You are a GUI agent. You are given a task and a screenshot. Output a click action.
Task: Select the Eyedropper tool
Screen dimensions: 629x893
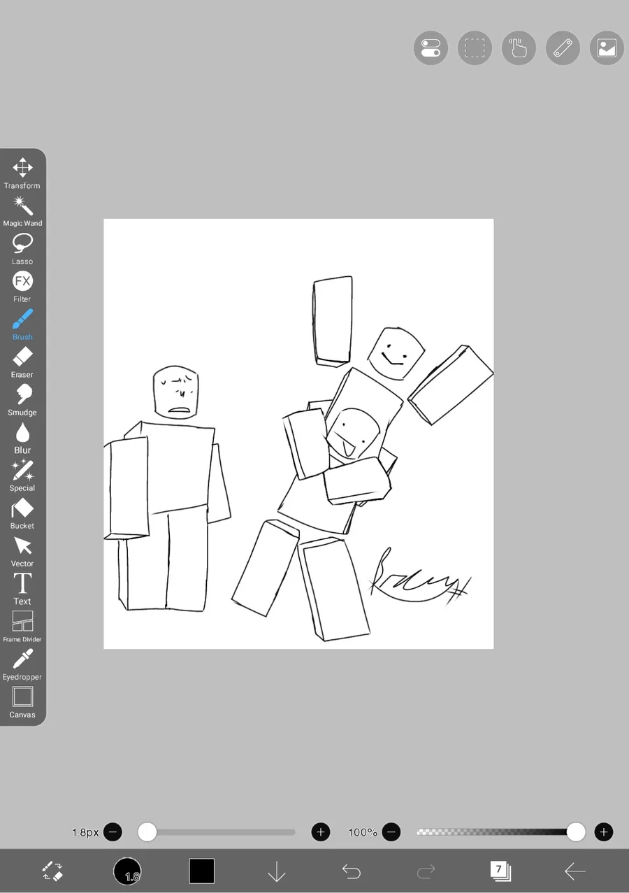22,664
